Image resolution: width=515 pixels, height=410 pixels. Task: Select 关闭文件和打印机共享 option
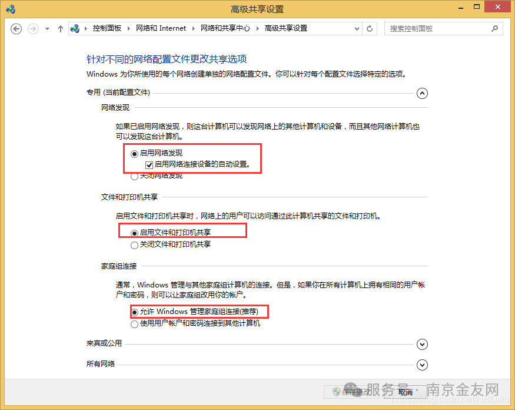pos(134,244)
